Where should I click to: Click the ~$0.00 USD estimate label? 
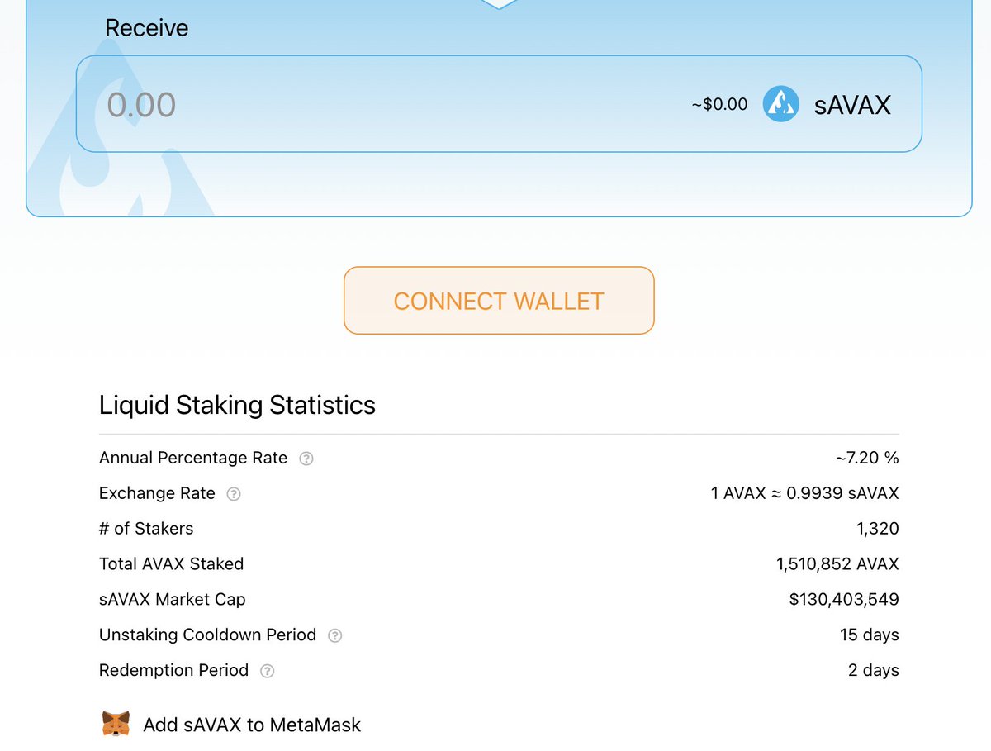718,104
